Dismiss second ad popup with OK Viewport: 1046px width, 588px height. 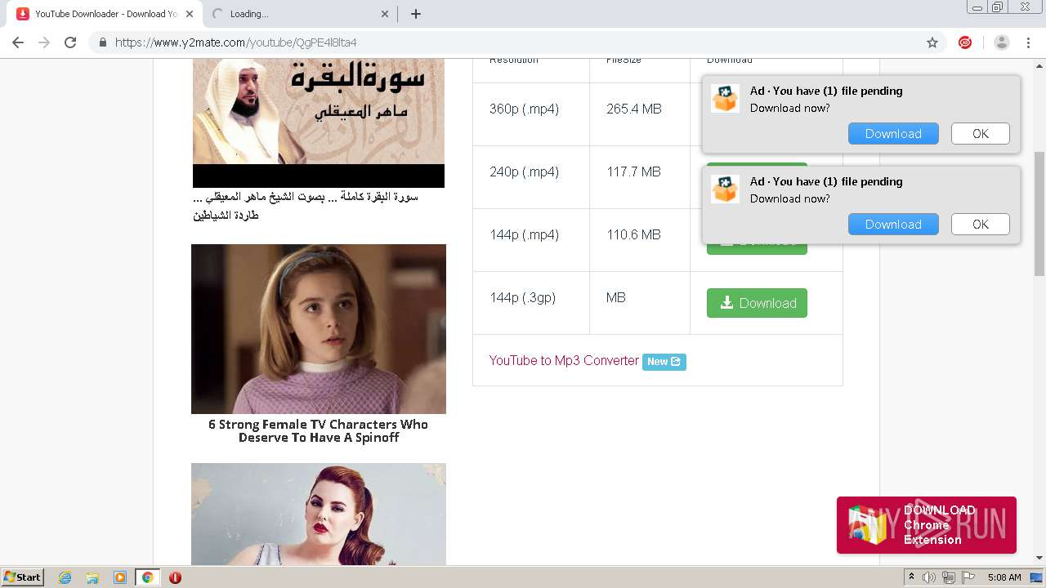pos(981,225)
